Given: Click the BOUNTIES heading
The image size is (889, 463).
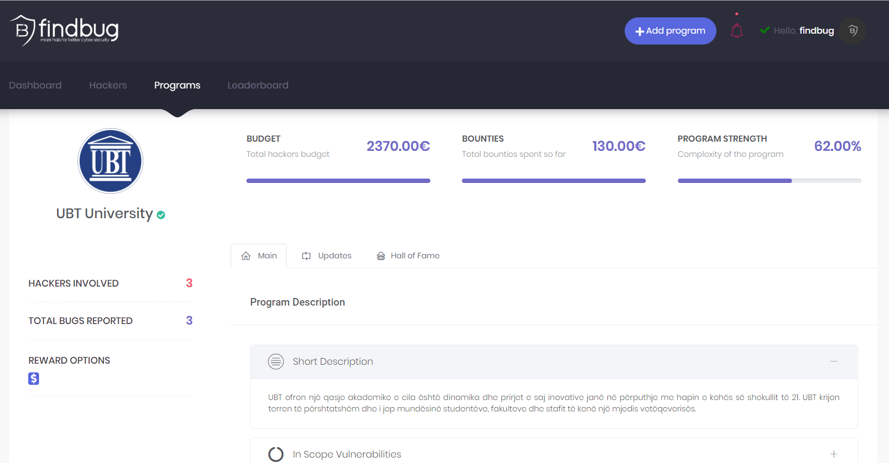Looking at the screenshot, I should click(x=482, y=139).
